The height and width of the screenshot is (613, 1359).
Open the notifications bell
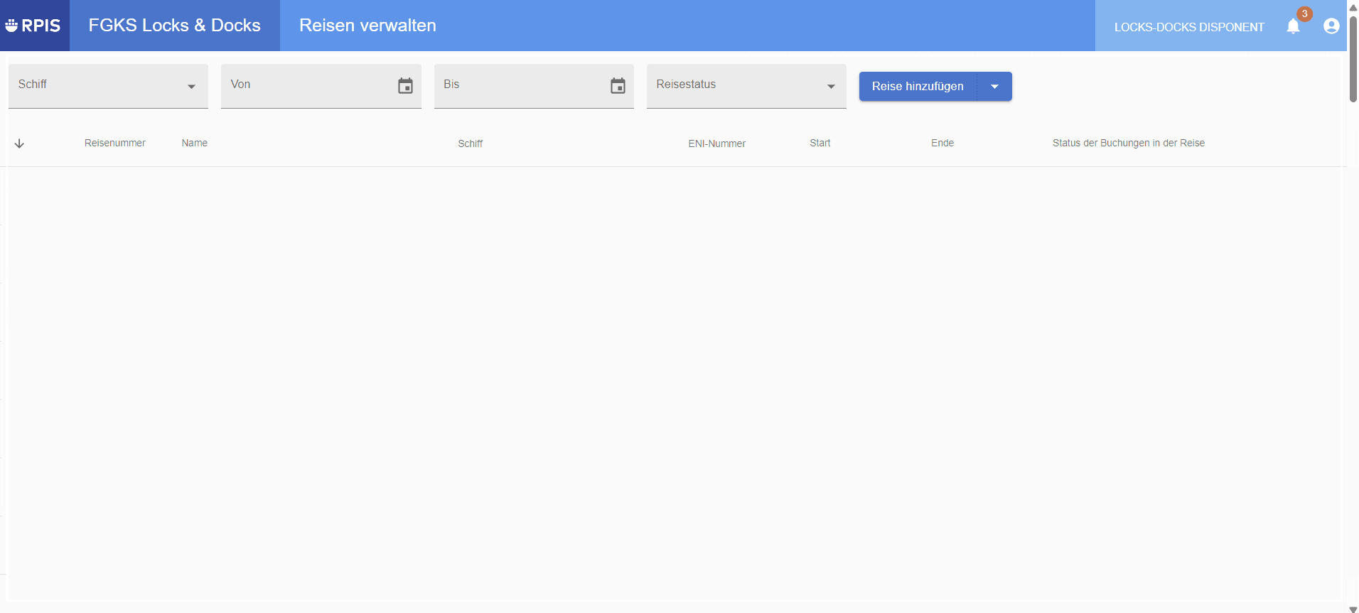coord(1293,26)
